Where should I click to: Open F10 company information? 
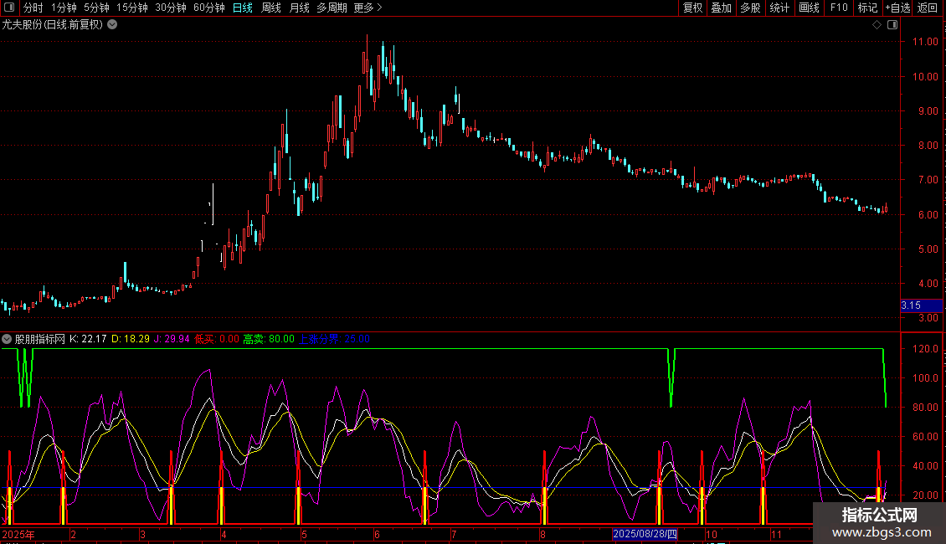[838, 8]
